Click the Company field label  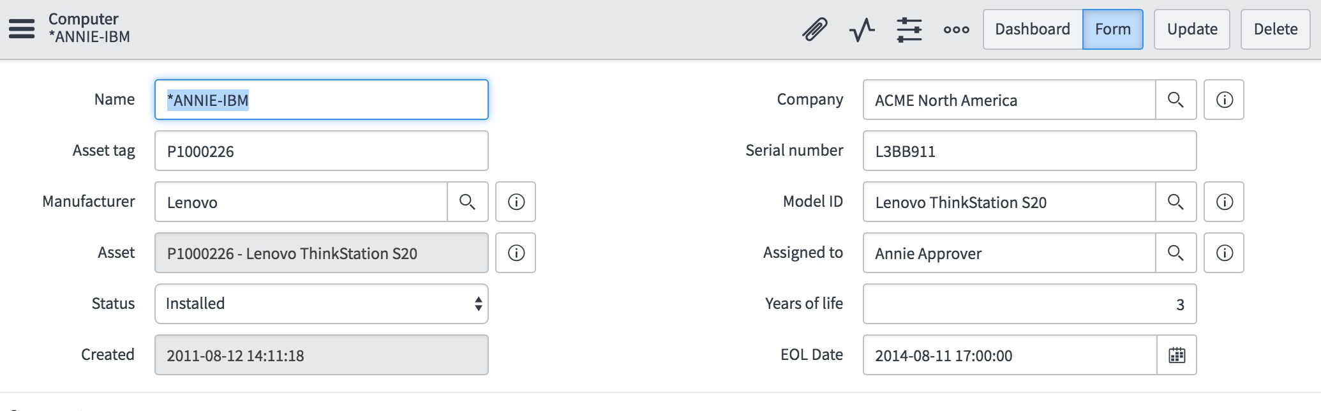[x=810, y=100]
